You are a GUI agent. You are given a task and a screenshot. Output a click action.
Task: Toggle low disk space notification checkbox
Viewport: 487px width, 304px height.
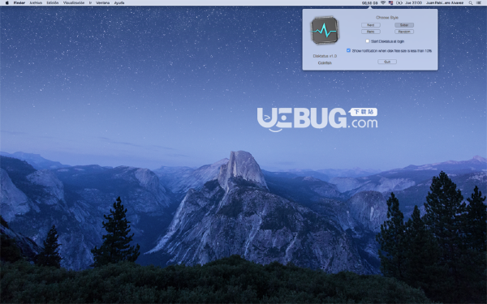tap(348, 50)
